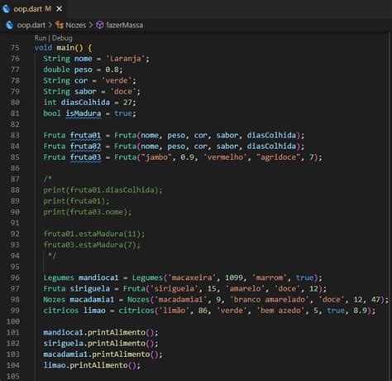The image size is (392, 381).
Task: Click the Debug code lens above main
Action: (62, 38)
